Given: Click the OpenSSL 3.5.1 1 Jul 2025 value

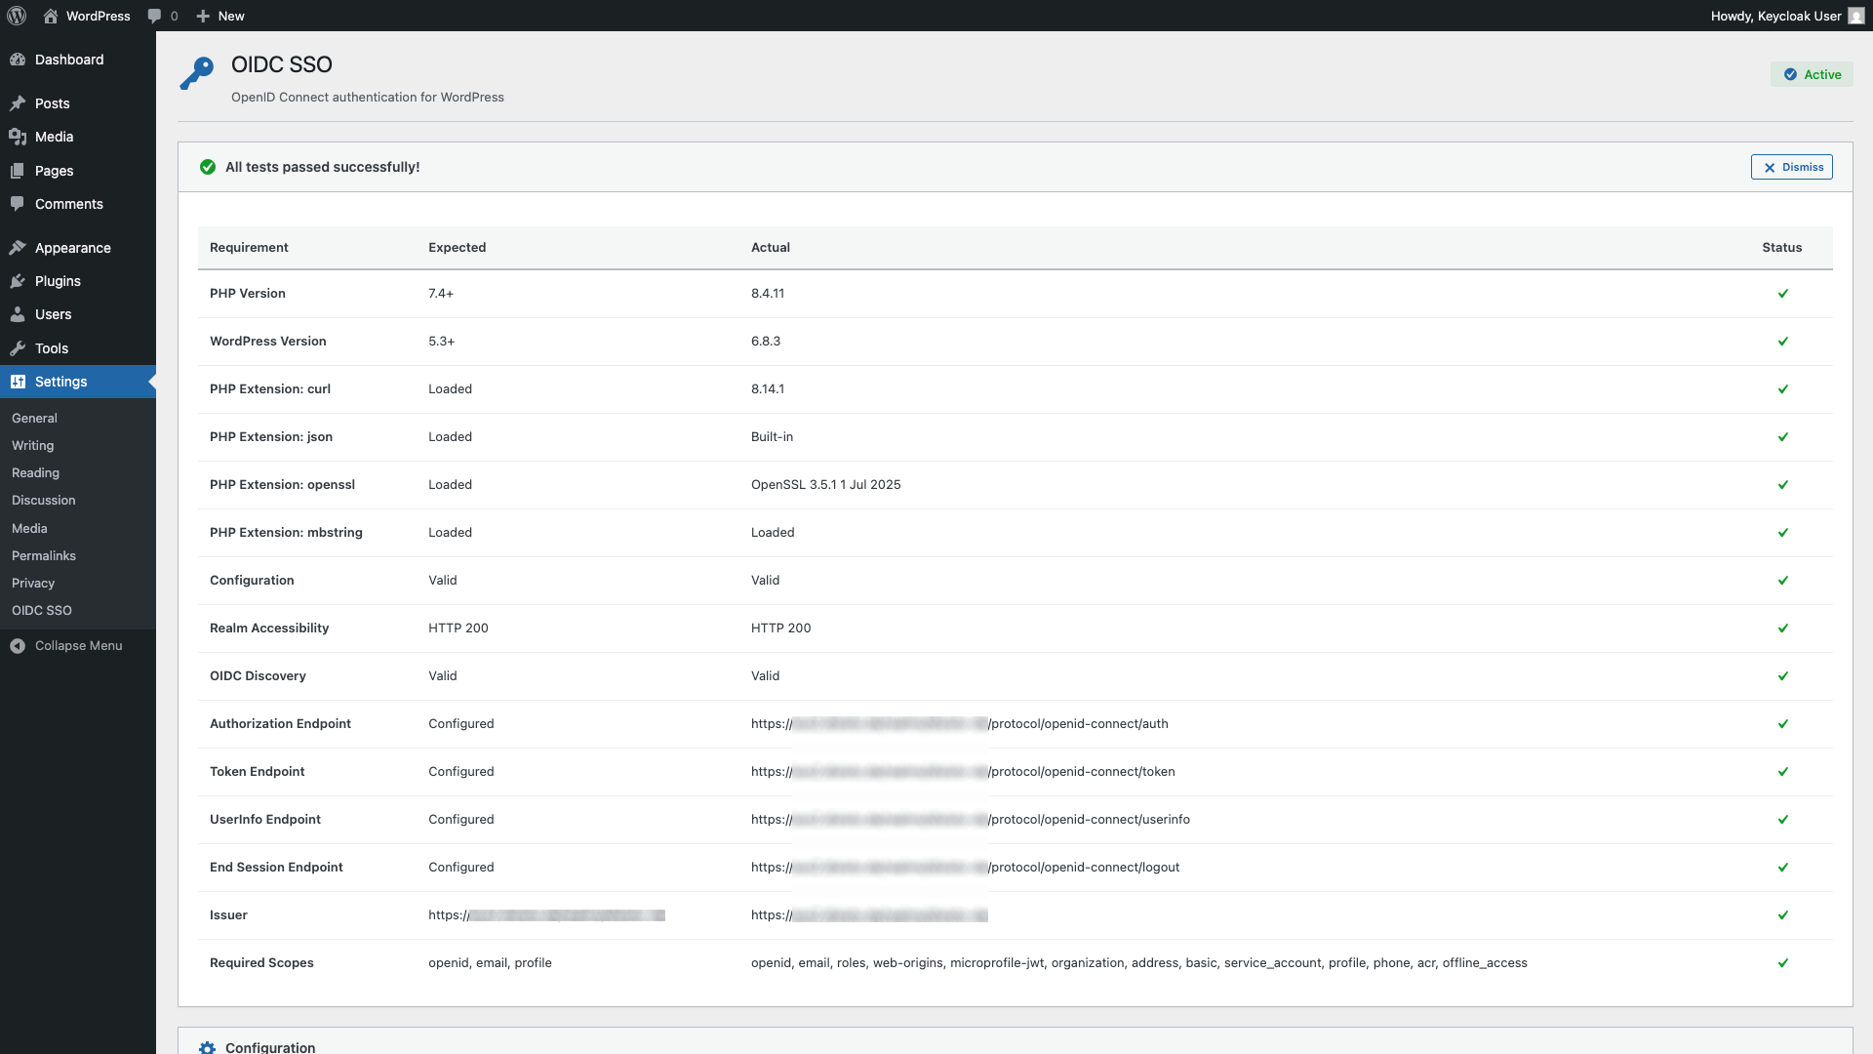Looking at the screenshot, I should click(826, 485).
